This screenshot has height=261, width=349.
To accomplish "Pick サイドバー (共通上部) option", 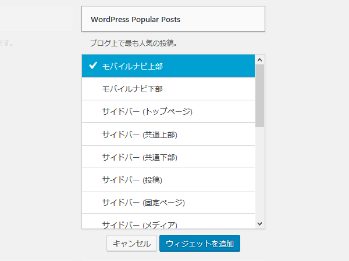I will [168, 135].
